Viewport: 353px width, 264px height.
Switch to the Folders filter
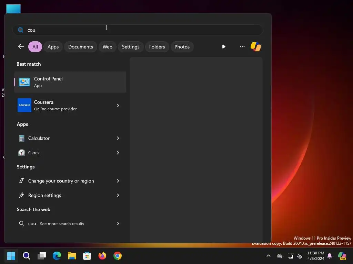click(157, 47)
